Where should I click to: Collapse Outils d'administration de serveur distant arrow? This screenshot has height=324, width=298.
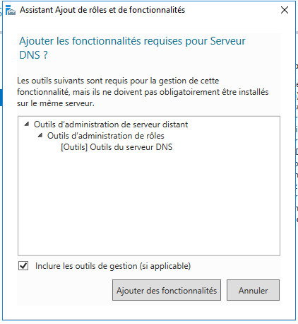(27, 124)
